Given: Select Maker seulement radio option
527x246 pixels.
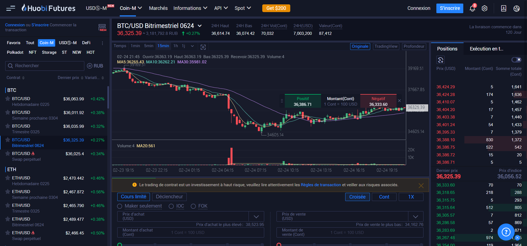Looking at the screenshot, I should (x=119, y=206).
